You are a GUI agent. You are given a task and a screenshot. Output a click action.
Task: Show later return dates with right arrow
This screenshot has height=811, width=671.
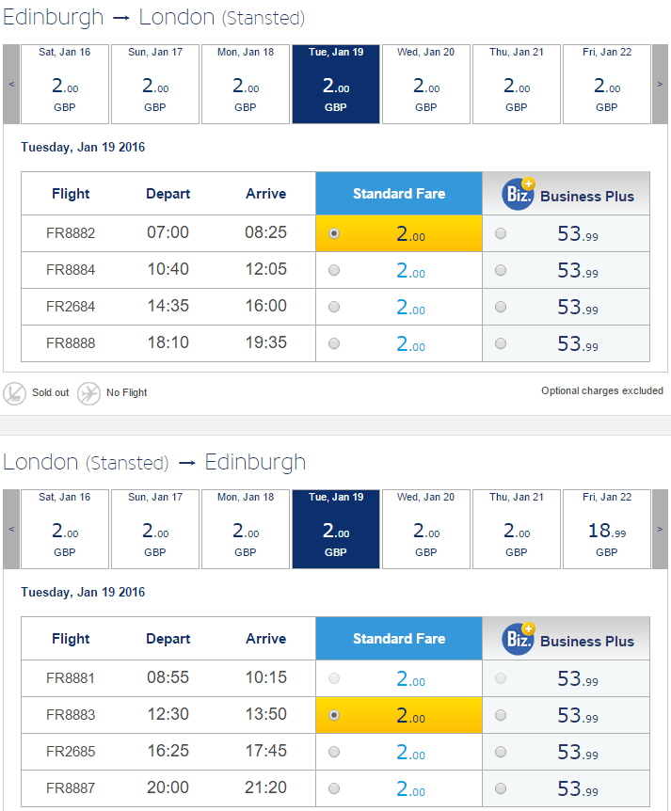(x=660, y=529)
